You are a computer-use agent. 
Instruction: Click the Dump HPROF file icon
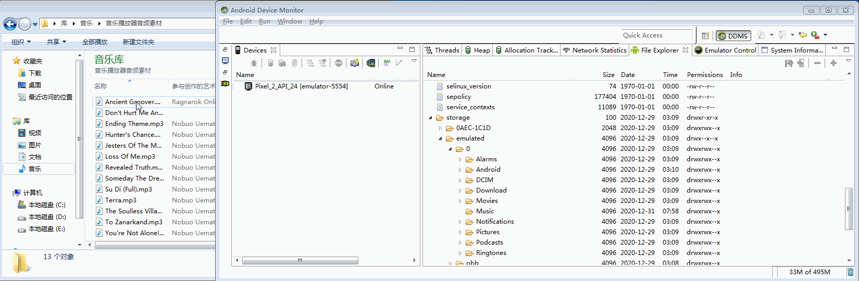pyautogui.click(x=282, y=63)
